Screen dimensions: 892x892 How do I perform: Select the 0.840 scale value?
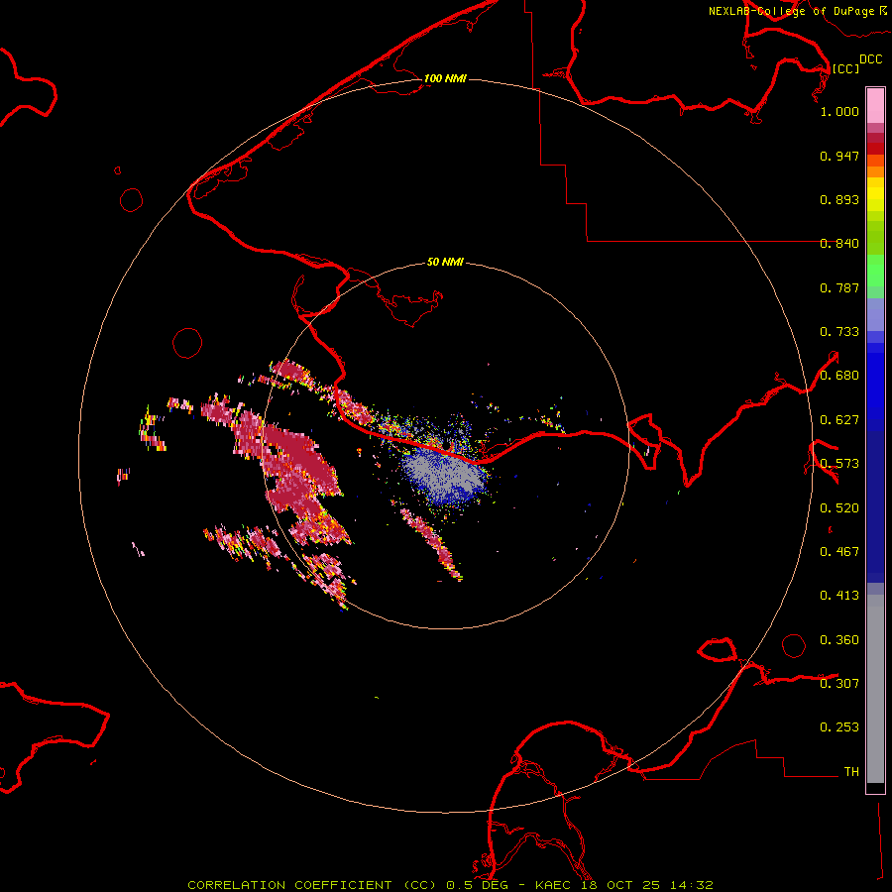(839, 244)
